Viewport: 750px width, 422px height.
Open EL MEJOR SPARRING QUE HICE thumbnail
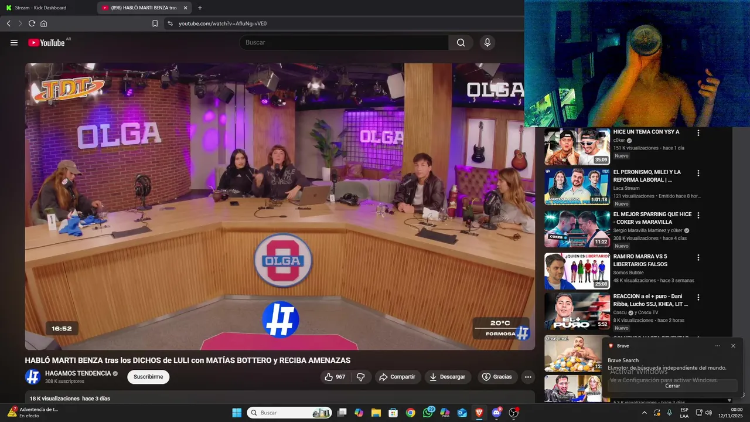(x=577, y=229)
